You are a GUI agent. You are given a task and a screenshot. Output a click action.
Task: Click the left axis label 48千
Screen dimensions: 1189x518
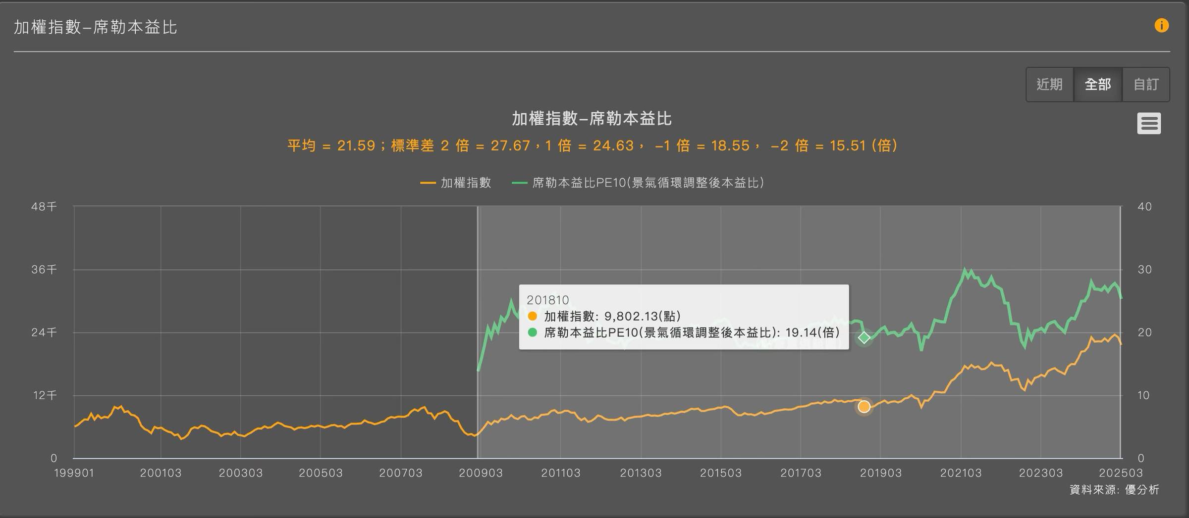[44, 206]
